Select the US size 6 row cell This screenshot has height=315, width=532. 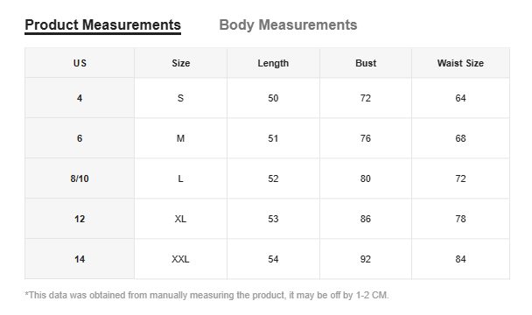80,138
